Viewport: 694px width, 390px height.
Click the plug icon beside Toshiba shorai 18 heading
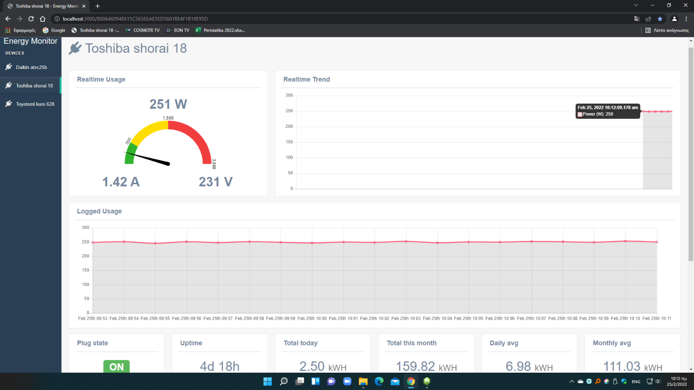[x=75, y=48]
